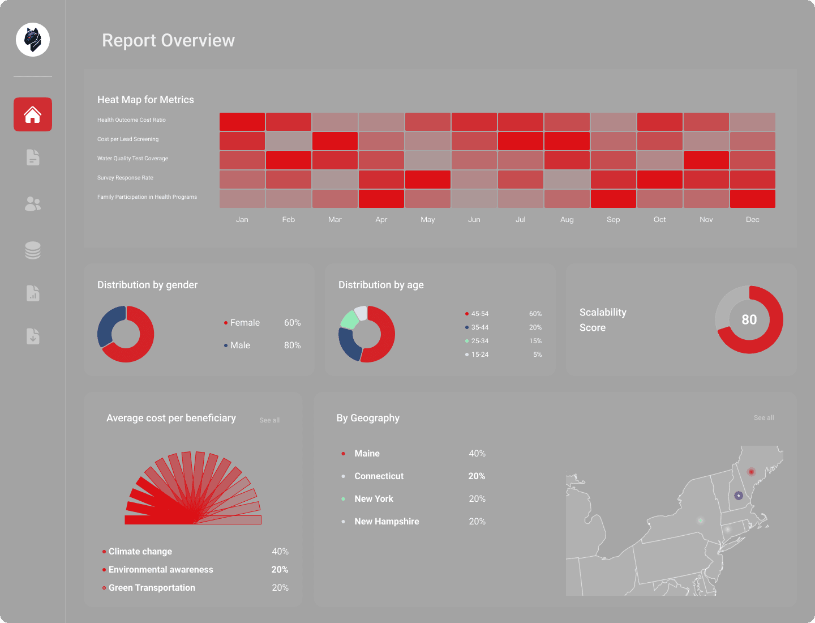Click the Average cost fan chart
The width and height of the screenshot is (815, 623).
click(193, 488)
